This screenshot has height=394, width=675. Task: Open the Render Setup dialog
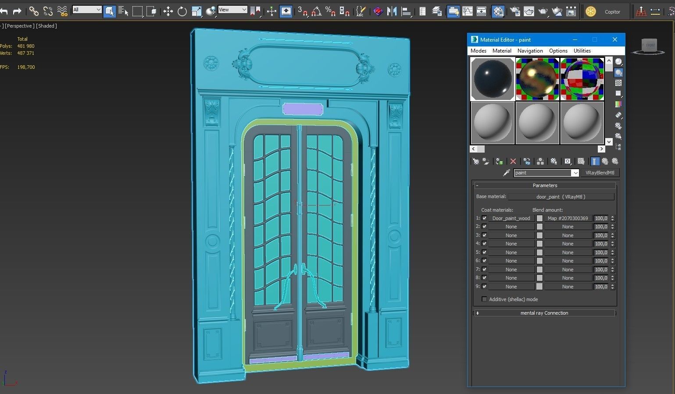tap(515, 11)
